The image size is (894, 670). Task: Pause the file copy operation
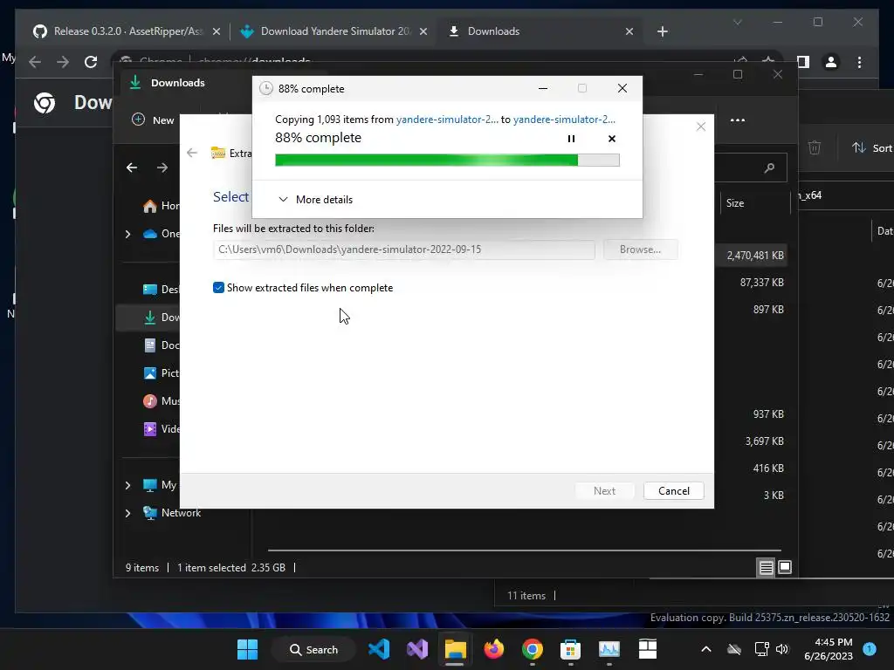[x=571, y=139]
